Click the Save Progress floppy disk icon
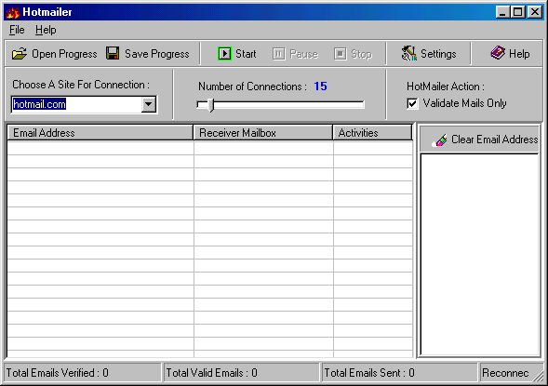 pos(113,53)
